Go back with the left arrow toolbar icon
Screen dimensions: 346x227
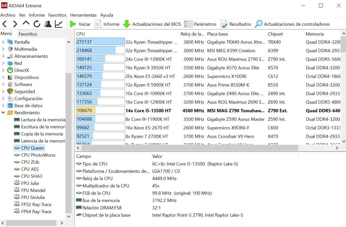[x=5, y=24]
